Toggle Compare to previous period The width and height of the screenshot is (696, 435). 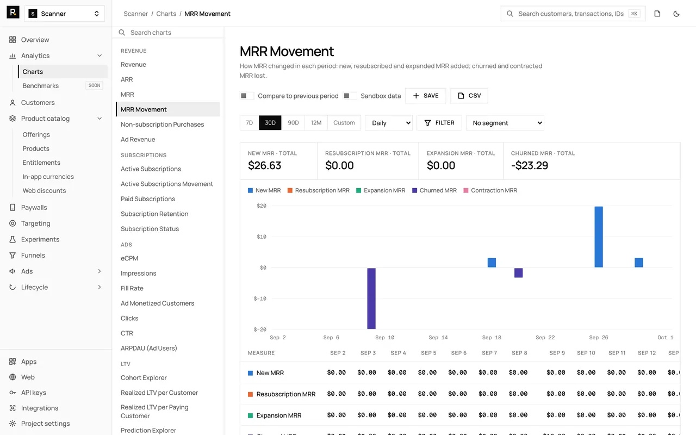(247, 96)
